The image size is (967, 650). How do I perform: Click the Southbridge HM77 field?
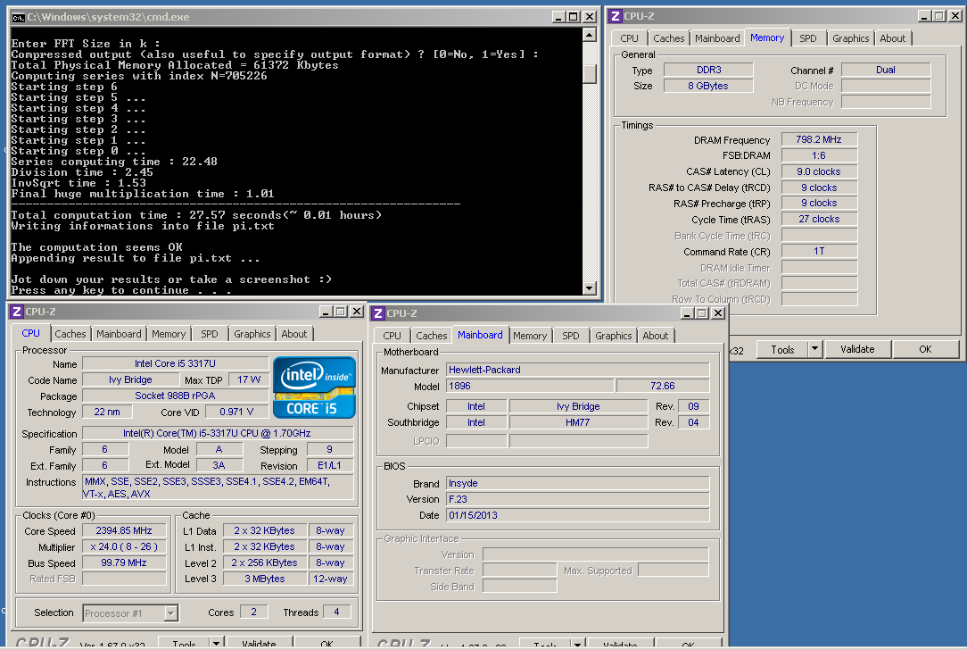point(578,422)
